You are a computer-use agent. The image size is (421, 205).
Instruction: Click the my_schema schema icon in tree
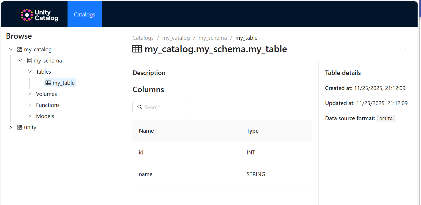29,61
